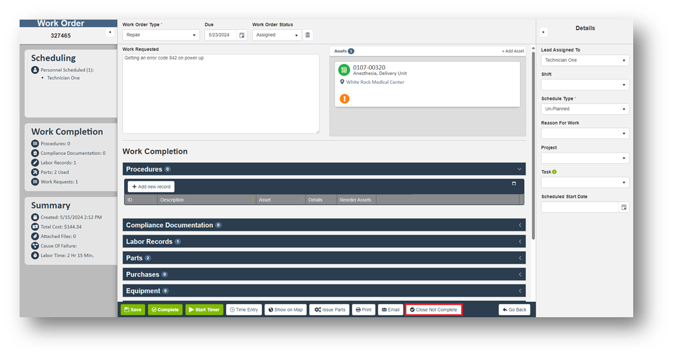
Task: Open White Rock Medical Center link
Action: point(375,82)
